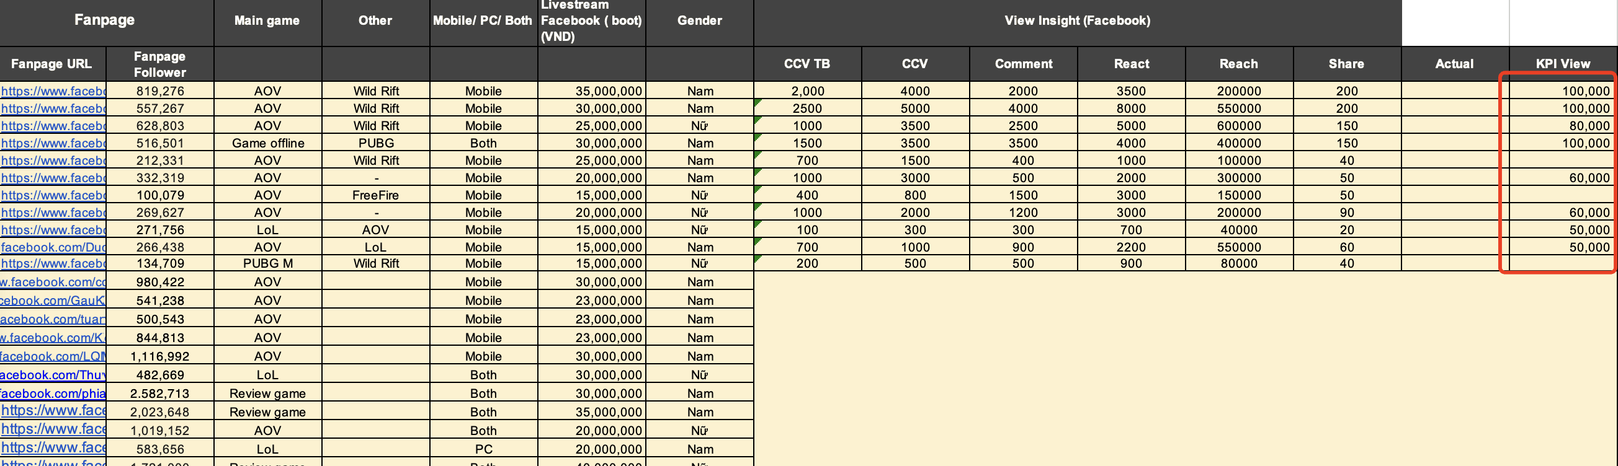This screenshot has width=1618, height=466.
Task: Select the Gender column header
Action: (x=700, y=20)
